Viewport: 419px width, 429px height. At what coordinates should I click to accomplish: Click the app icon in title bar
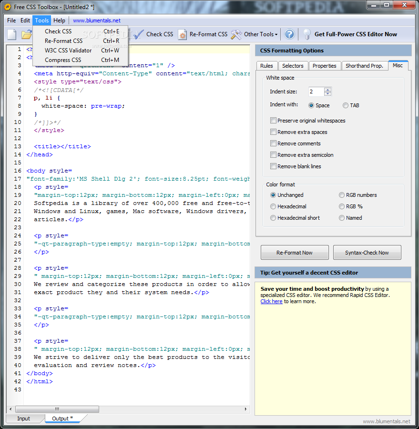pos(7,6)
